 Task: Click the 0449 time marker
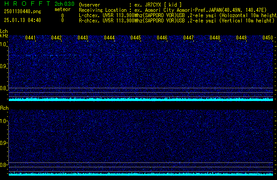[241, 38]
